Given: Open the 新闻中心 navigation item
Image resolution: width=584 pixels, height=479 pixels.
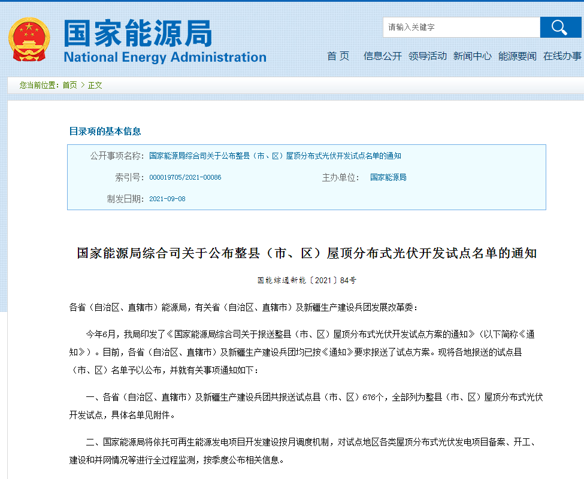Looking at the screenshot, I should click(473, 56).
